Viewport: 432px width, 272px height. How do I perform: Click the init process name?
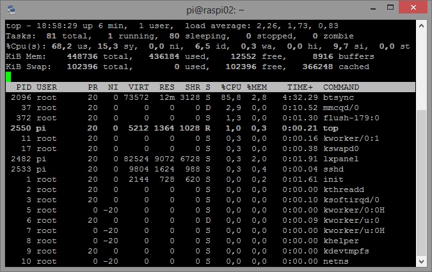(333, 179)
